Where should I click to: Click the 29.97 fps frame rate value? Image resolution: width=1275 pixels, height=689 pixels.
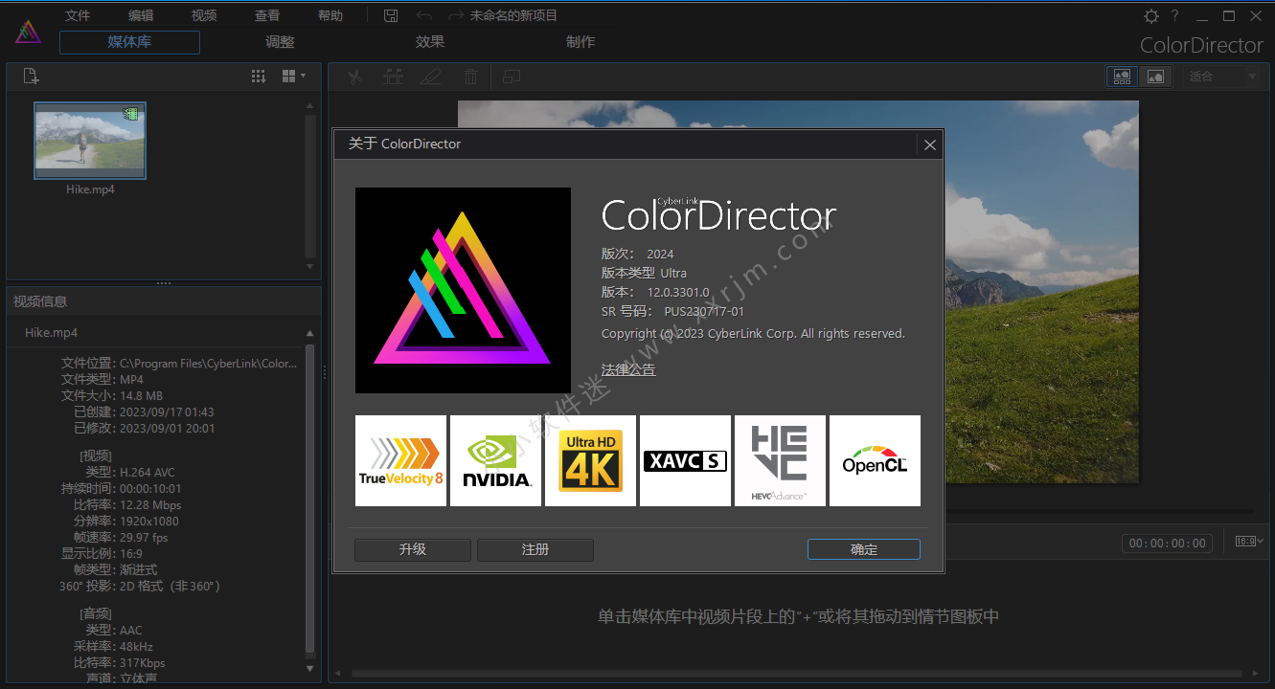pos(144,538)
